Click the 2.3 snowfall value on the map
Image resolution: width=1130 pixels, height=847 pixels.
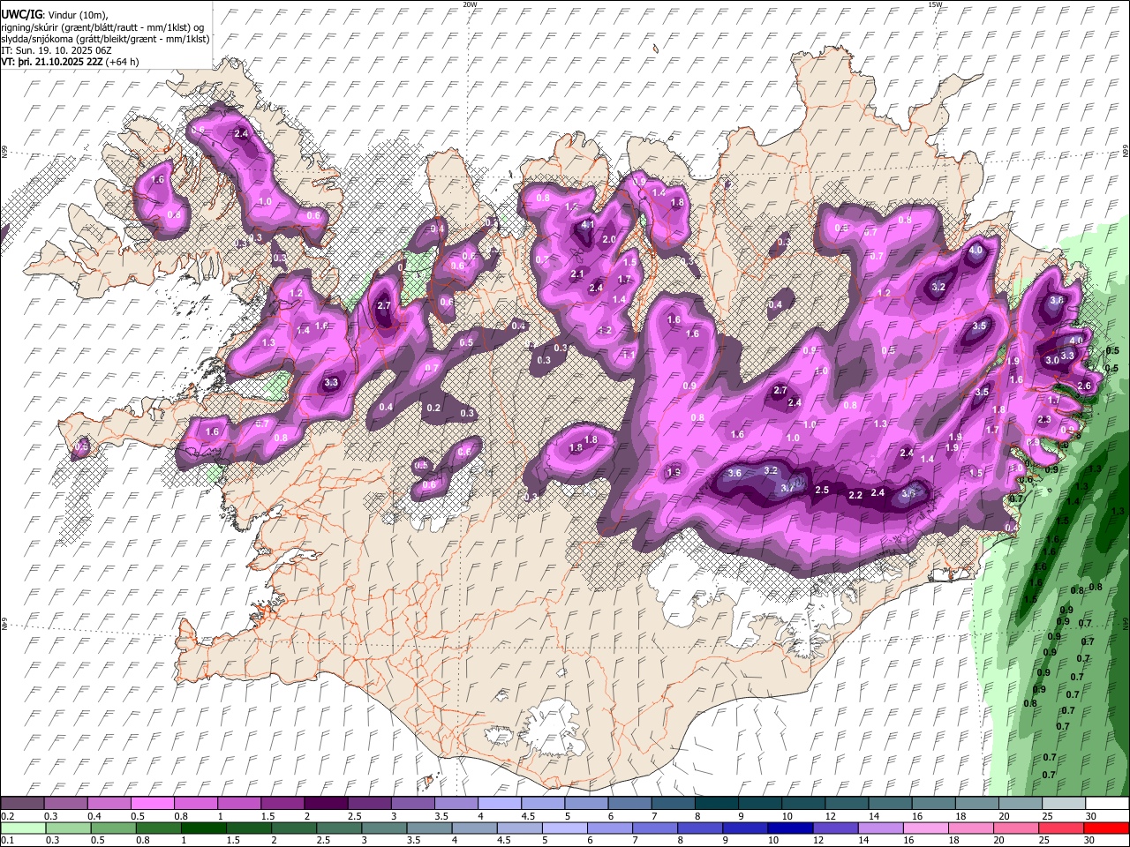(1044, 420)
